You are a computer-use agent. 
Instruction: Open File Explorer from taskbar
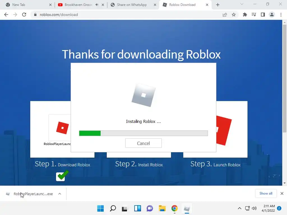(x=162, y=208)
